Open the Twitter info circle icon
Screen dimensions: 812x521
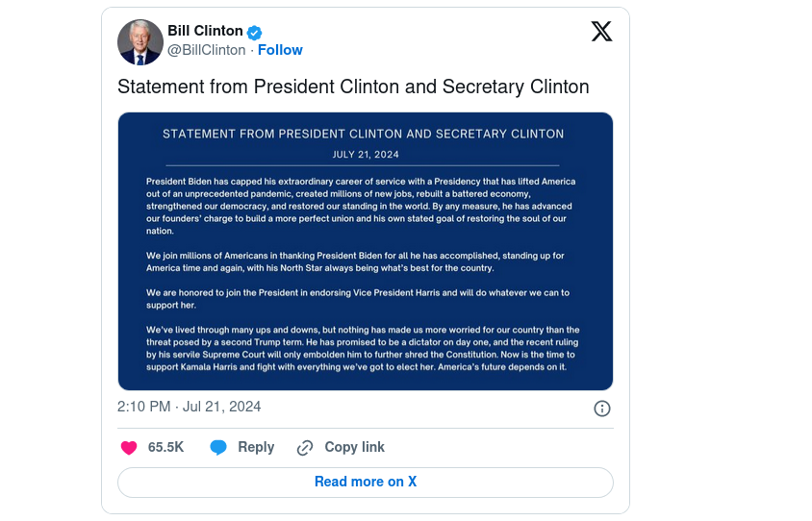(601, 409)
